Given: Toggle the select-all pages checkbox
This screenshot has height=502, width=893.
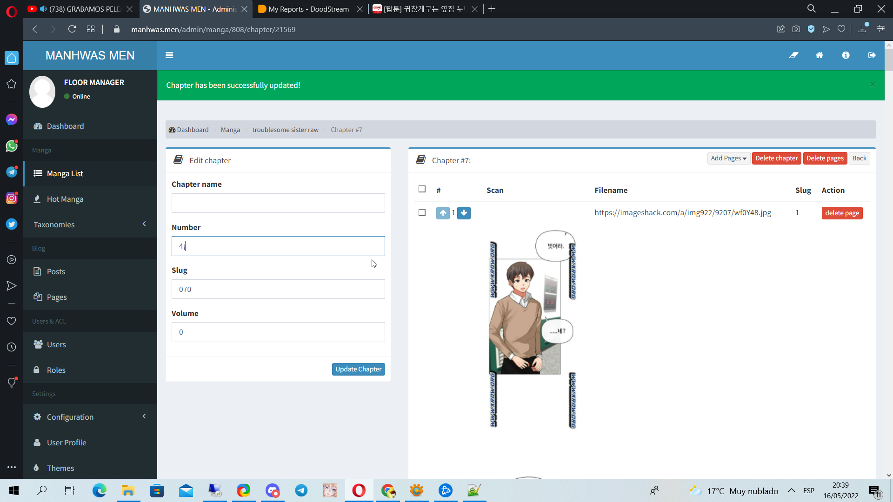Looking at the screenshot, I should click(422, 189).
